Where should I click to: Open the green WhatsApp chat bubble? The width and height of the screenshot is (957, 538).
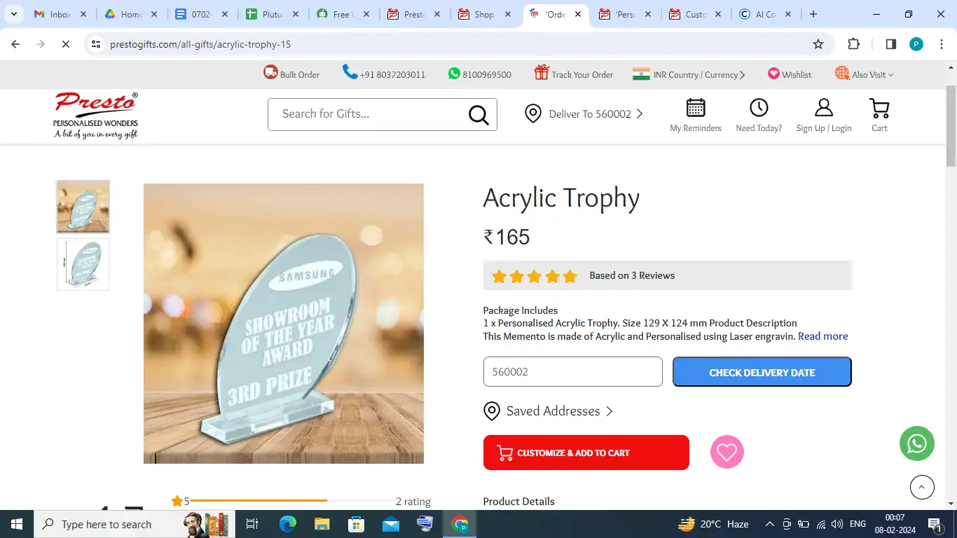(x=917, y=443)
